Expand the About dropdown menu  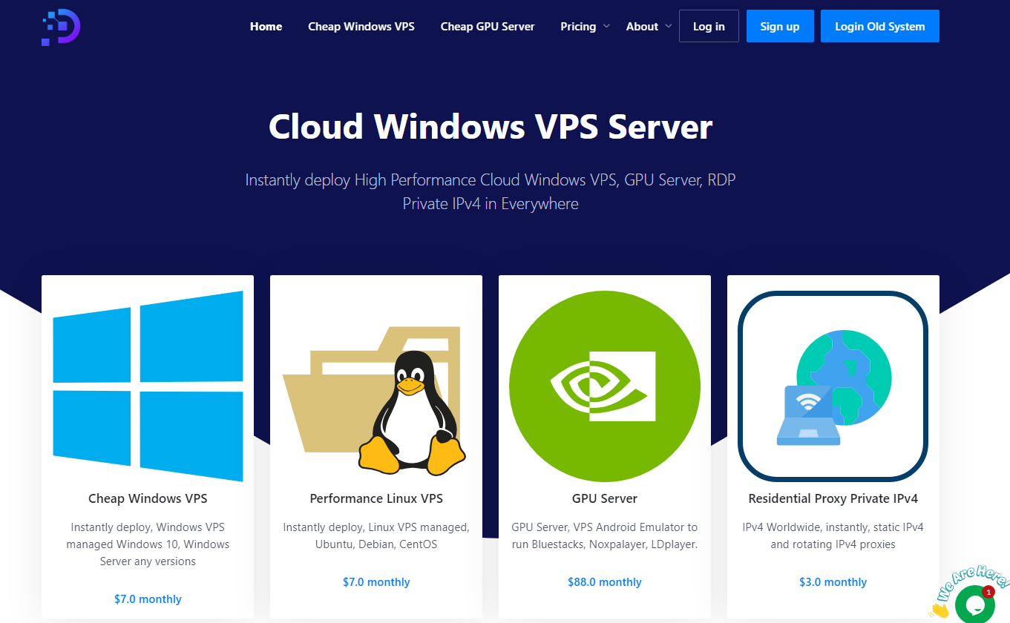(649, 26)
